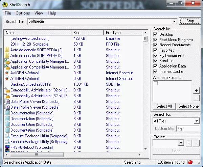Add an alternate folder with plus button
Screen dimensions: 203x167
tap(196, 91)
